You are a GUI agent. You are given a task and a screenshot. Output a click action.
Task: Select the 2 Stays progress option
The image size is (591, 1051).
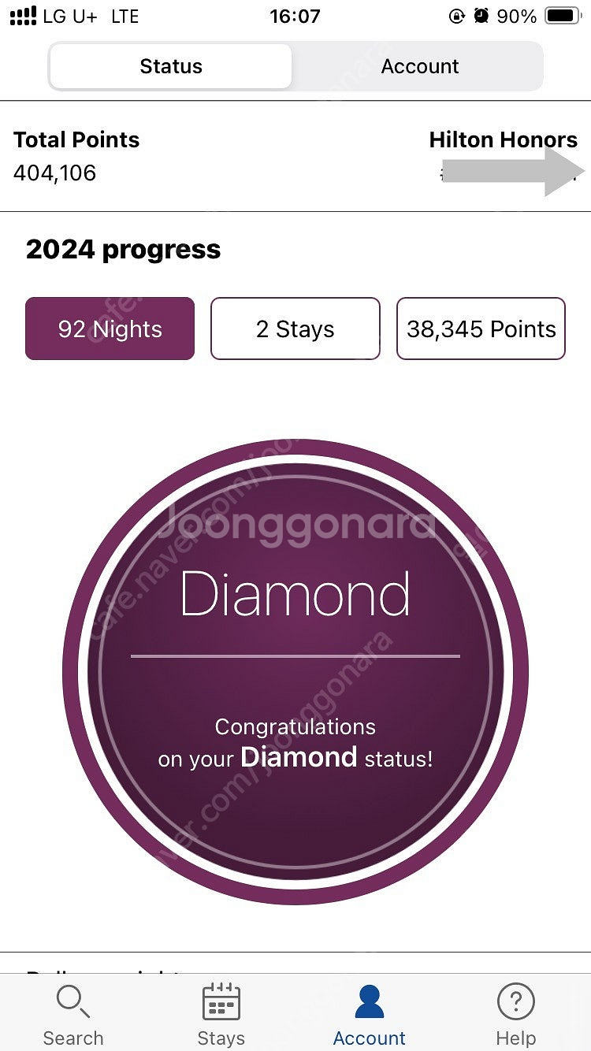click(295, 329)
